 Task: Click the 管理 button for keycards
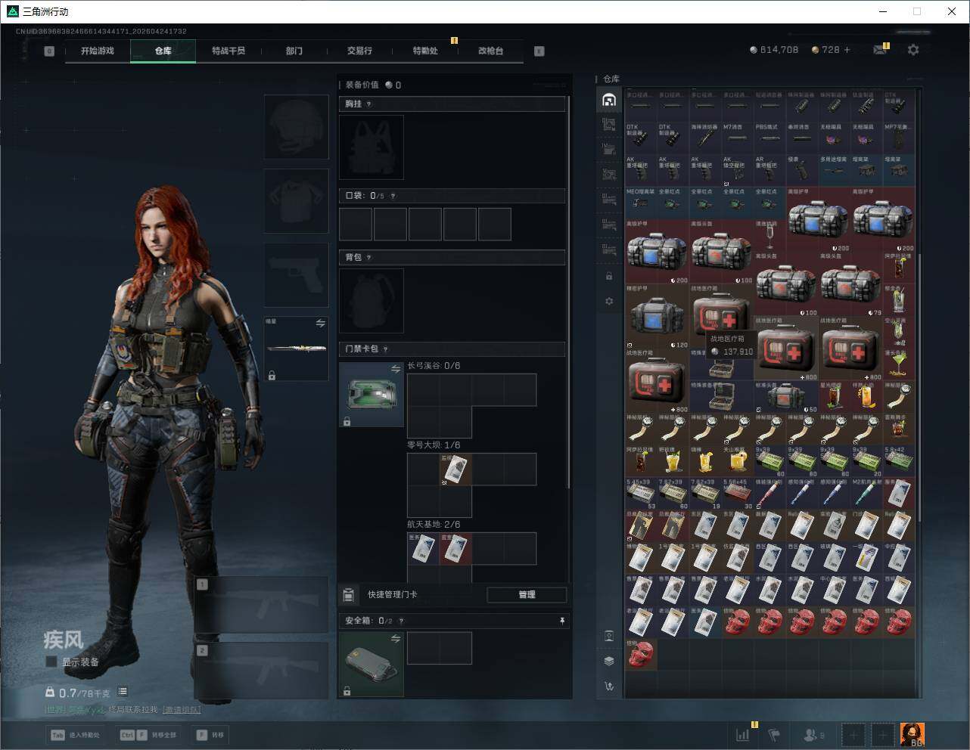tap(527, 594)
